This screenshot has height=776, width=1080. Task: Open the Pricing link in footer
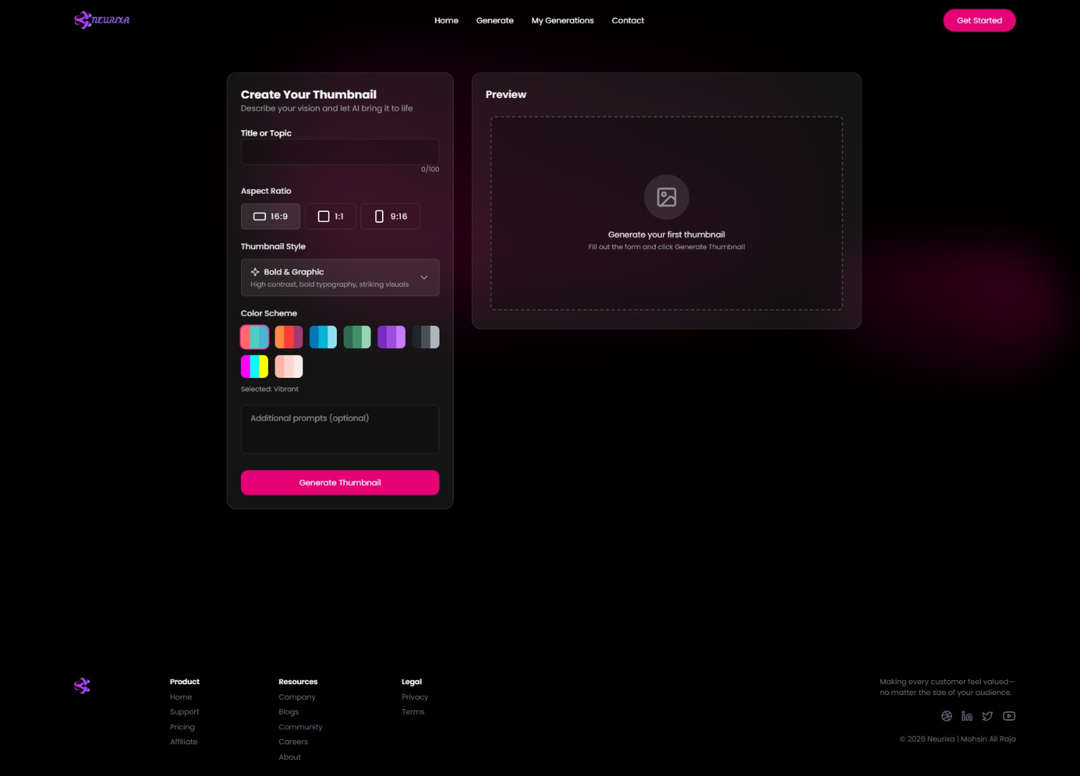182,727
